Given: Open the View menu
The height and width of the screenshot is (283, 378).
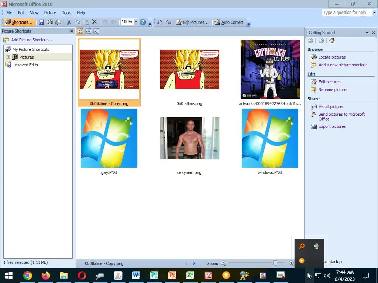Looking at the screenshot, I should 34,13.
